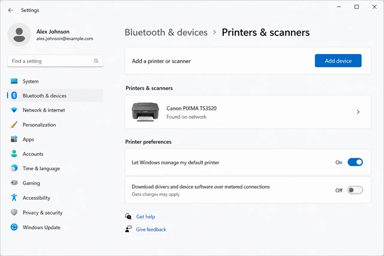The width and height of the screenshot is (384, 256).
Task: Click the Apps icon in sidebar
Action: click(x=14, y=139)
